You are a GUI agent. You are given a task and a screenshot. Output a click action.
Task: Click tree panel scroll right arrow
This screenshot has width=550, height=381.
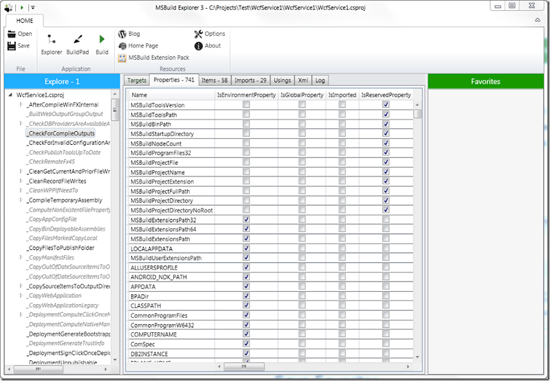106,369
